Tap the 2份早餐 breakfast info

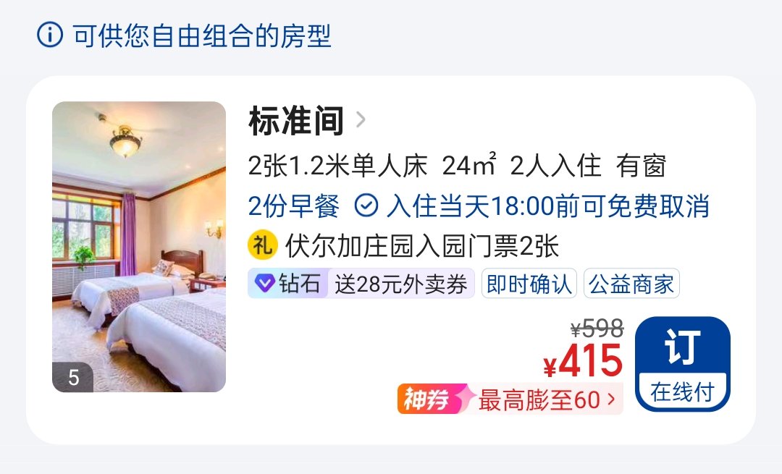pyautogui.click(x=294, y=206)
